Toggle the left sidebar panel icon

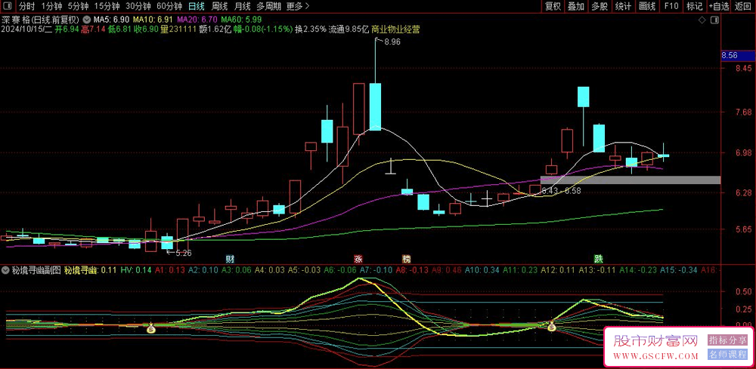coord(8,6)
